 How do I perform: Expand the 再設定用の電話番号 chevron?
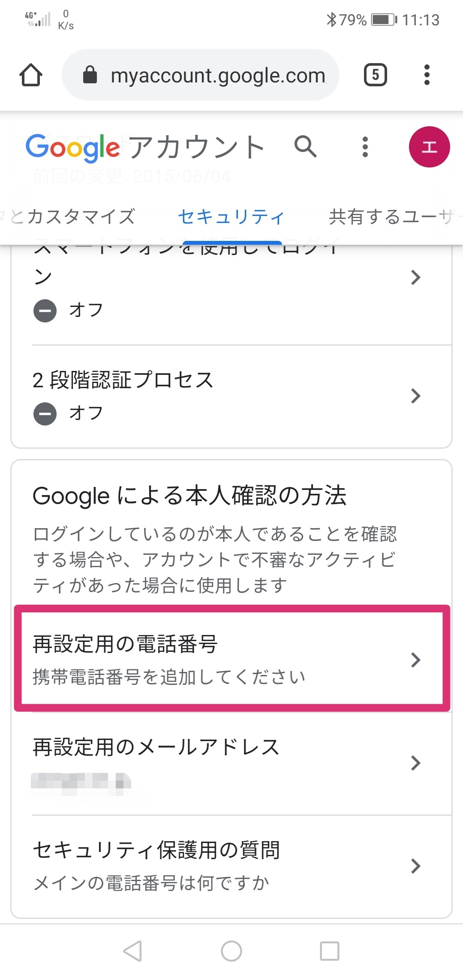click(415, 660)
